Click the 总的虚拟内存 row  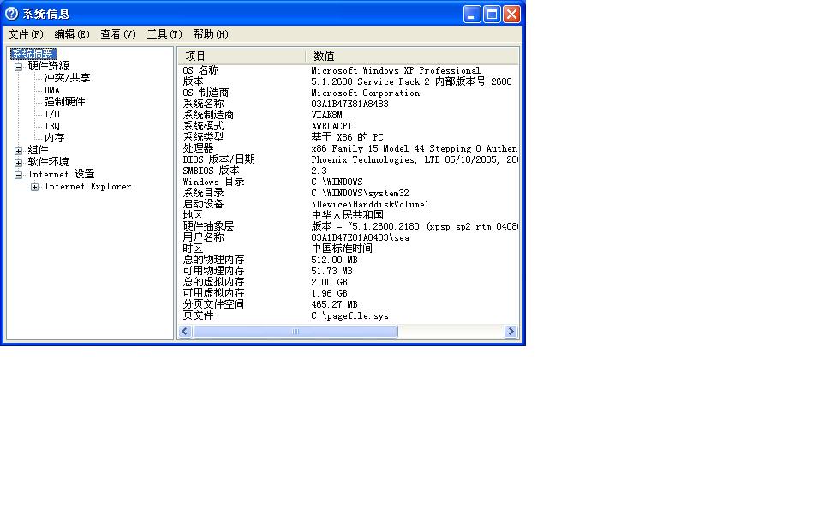click(x=349, y=282)
